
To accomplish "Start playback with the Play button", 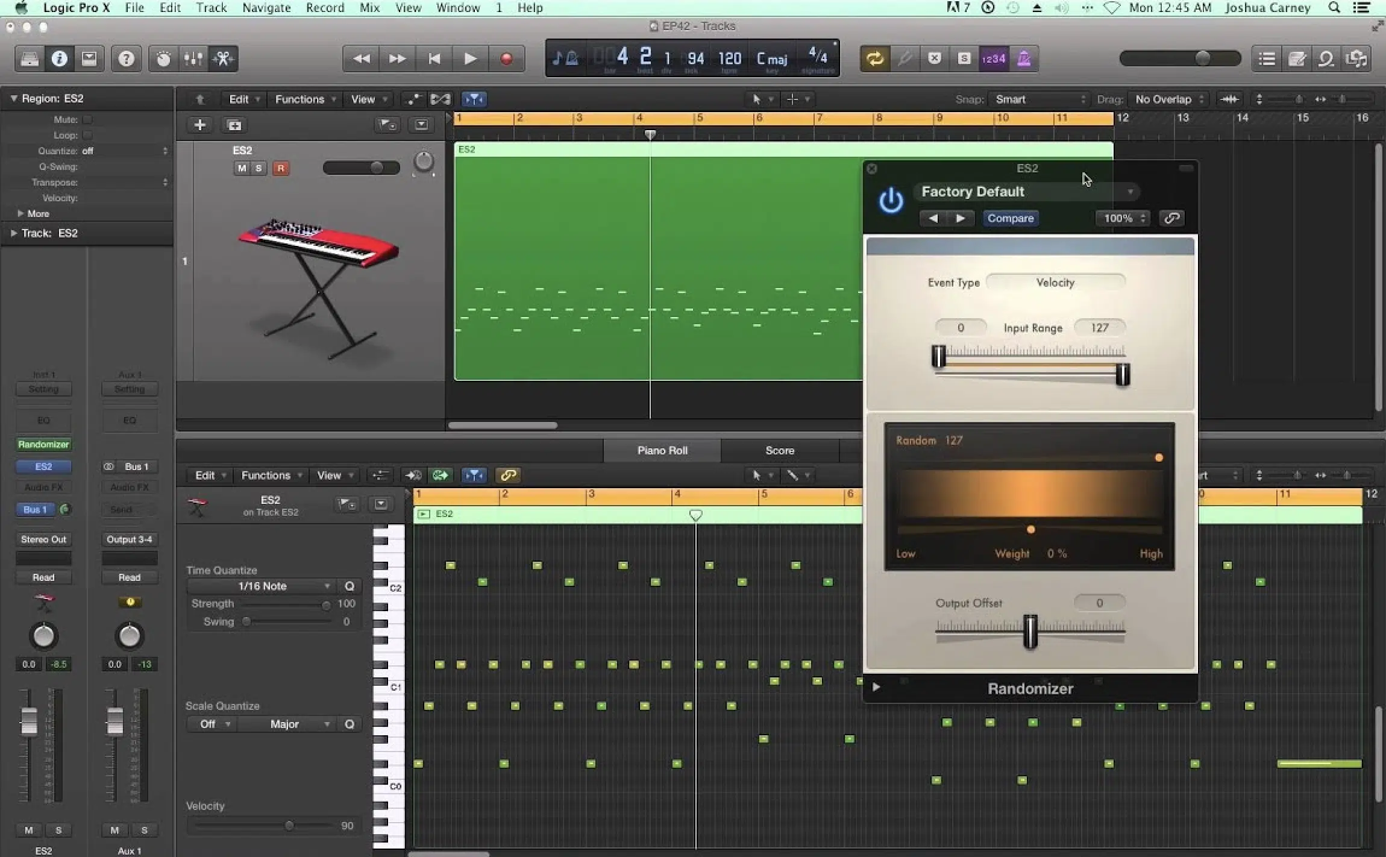I will pyautogui.click(x=470, y=58).
